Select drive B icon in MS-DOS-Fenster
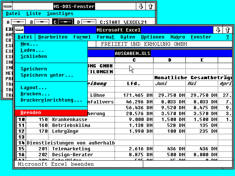Viewport: 235px width, 176px height. pos(42,22)
